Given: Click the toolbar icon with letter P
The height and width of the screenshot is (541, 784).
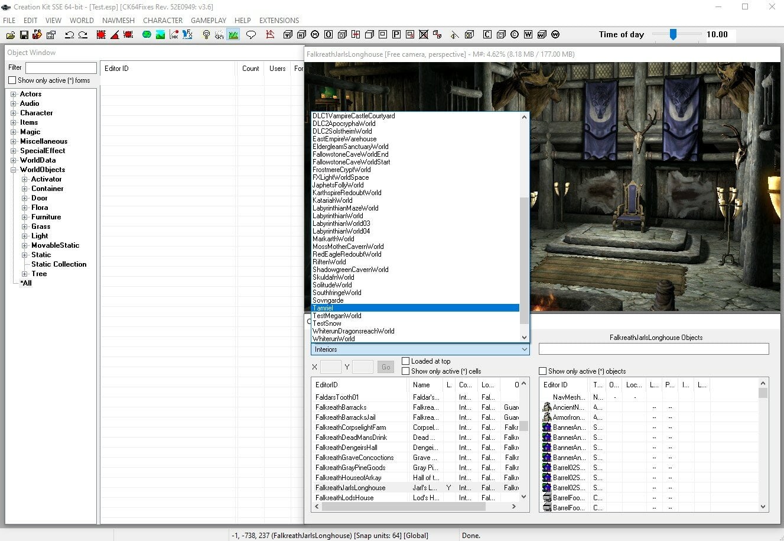Looking at the screenshot, I should (x=396, y=35).
